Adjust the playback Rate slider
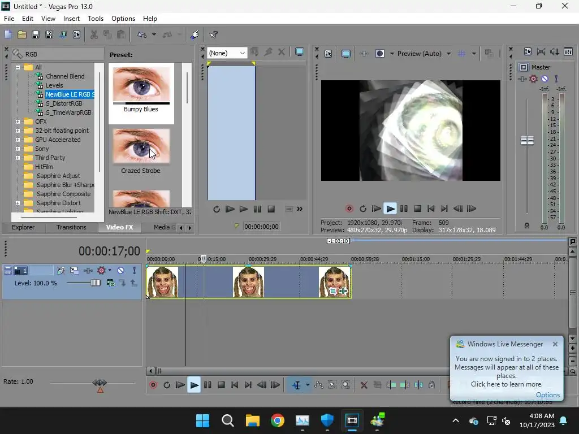Screen dimensions: 579x434 pos(100,383)
